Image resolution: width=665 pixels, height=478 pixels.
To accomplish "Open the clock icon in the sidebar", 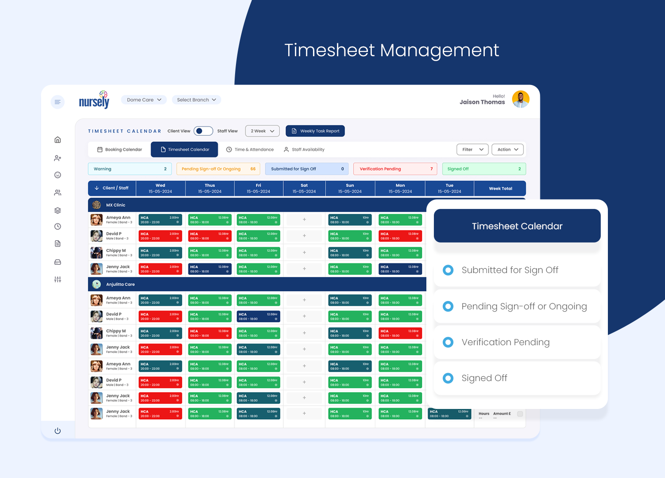I will pos(58,227).
